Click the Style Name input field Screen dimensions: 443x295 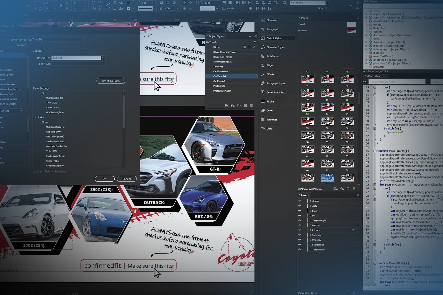click(55, 40)
